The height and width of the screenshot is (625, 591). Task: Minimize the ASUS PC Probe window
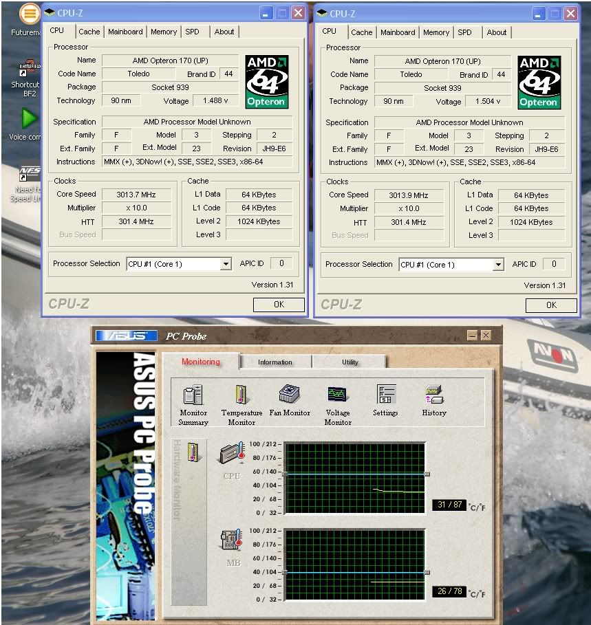(472, 335)
